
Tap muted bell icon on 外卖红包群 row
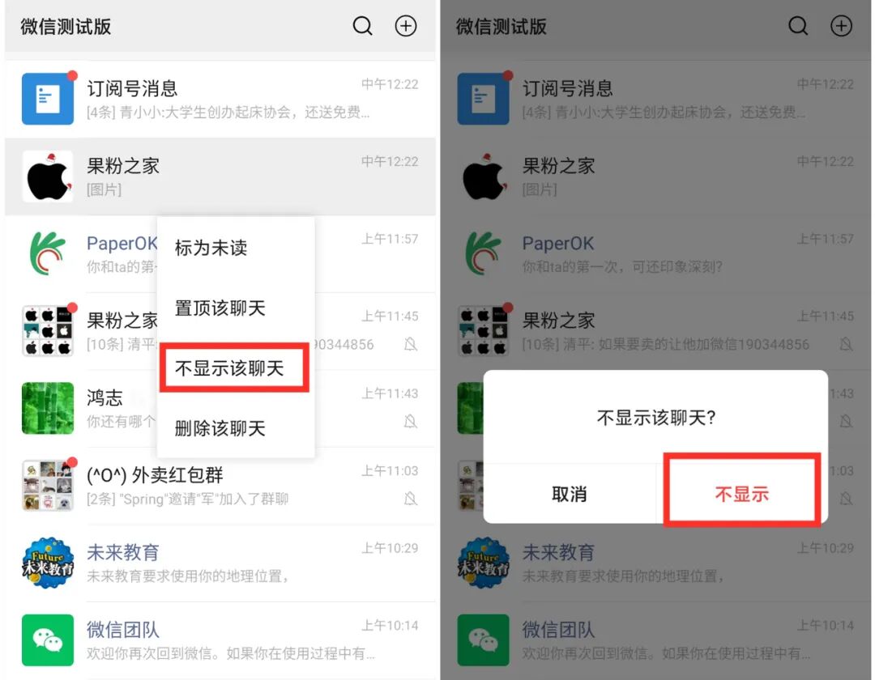[x=411, y=499]
